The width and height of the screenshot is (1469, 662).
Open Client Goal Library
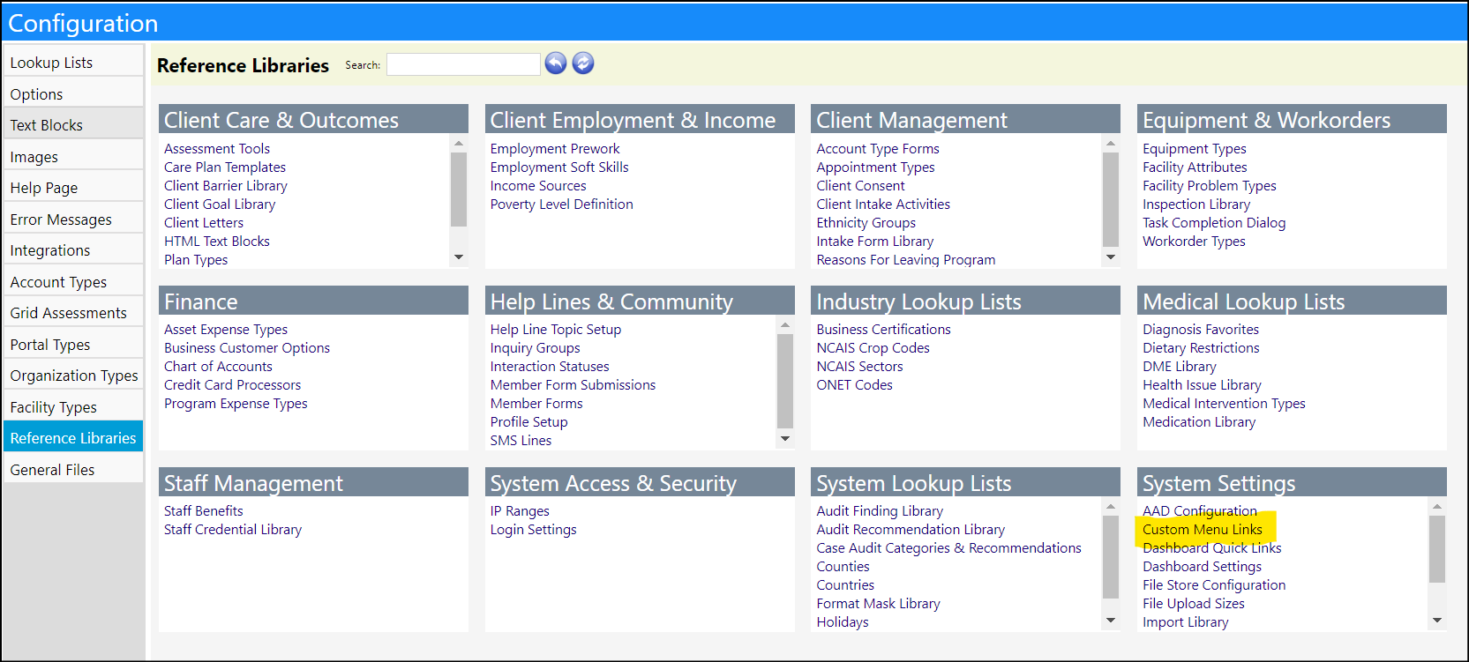(220, 205)
